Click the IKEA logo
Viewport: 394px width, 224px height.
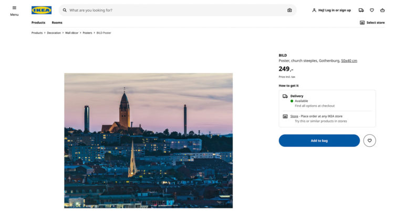[42, 10]
